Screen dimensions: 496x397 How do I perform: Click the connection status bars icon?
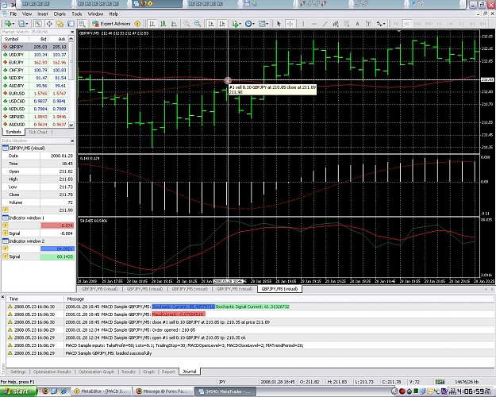point(440,382)
